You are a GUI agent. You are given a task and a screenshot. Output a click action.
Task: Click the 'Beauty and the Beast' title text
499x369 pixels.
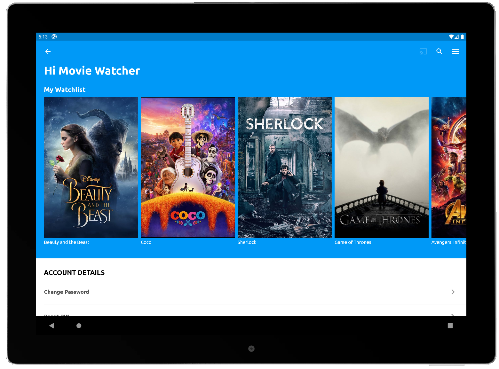tap(67, 242)
